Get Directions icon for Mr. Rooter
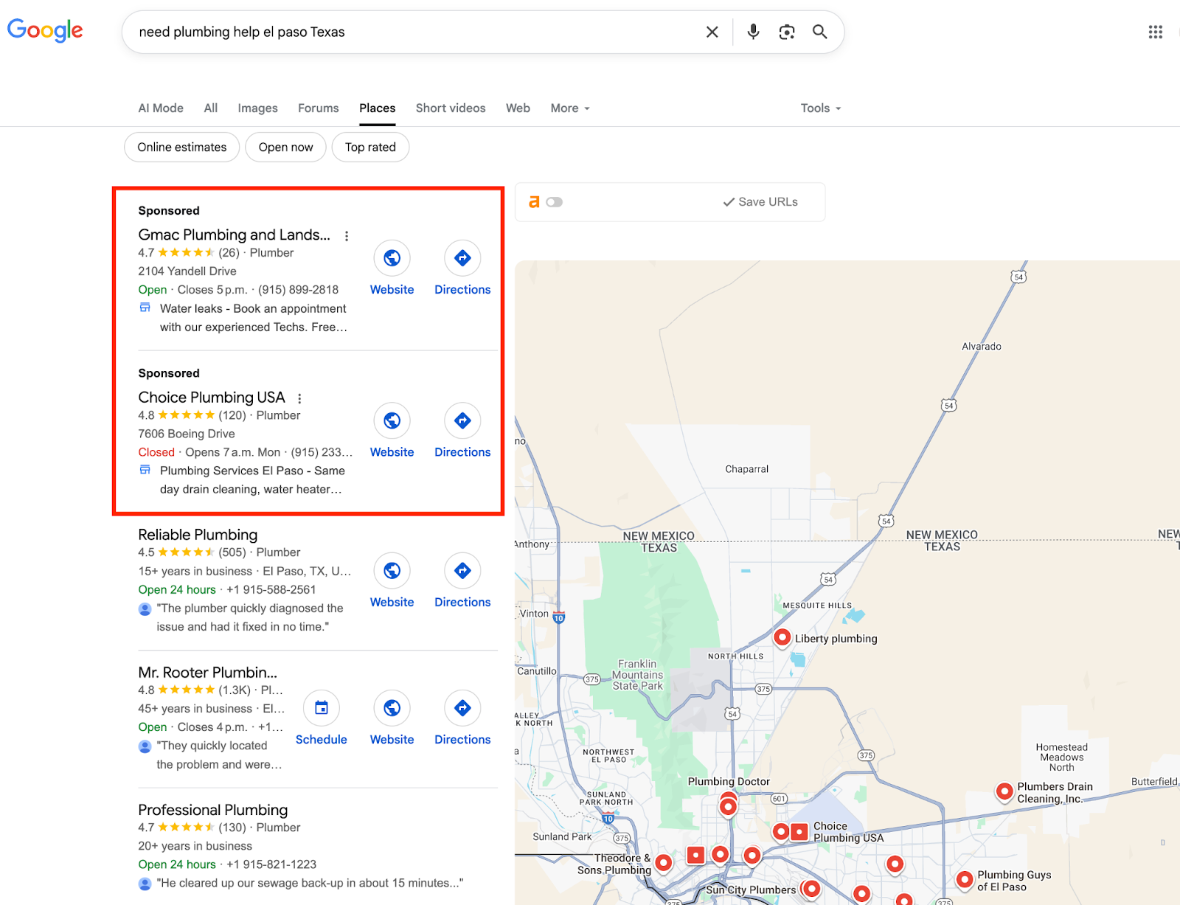The width and height of the screenshot is (1180, 905). [462, 708]
